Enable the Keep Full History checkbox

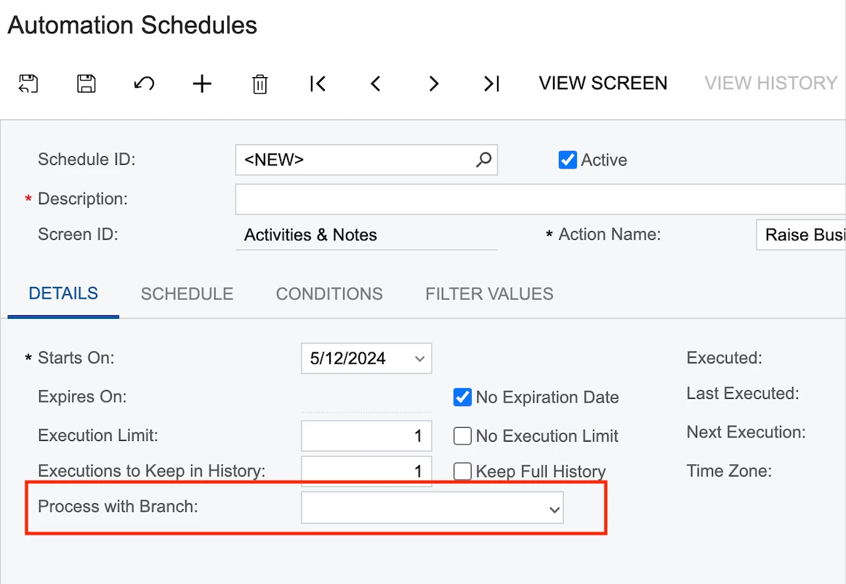click(463, 471)
